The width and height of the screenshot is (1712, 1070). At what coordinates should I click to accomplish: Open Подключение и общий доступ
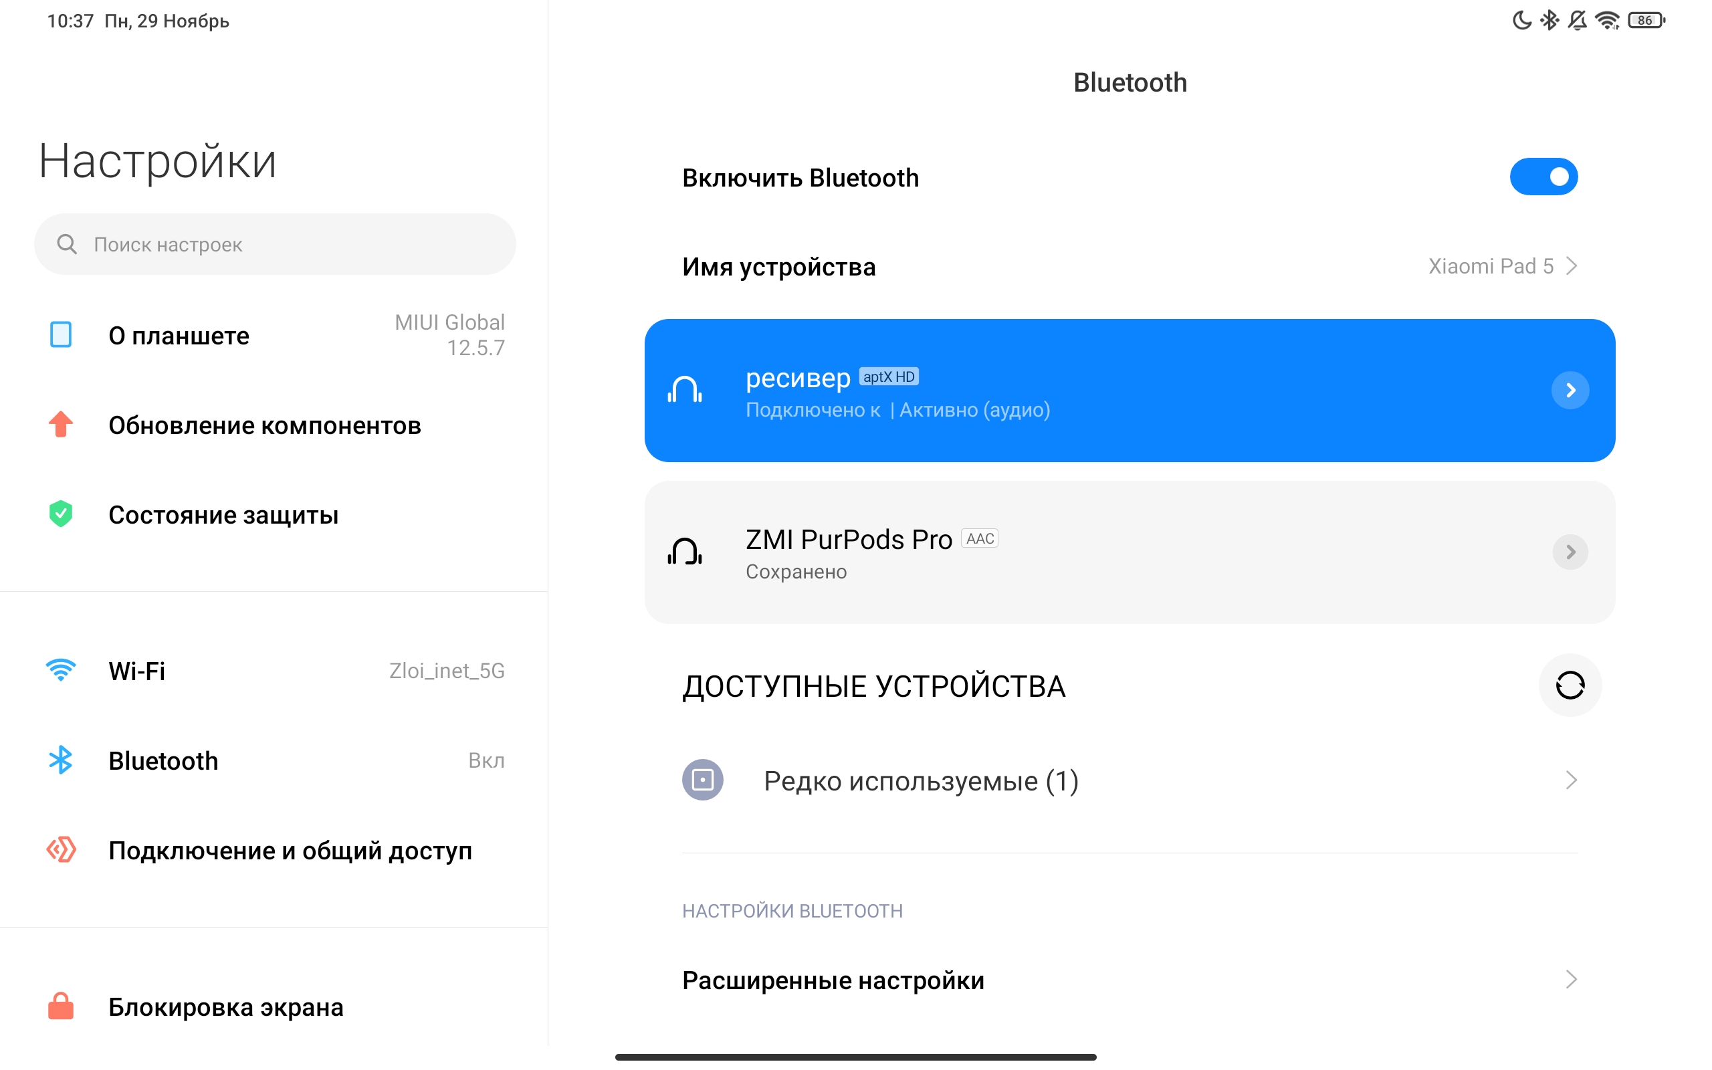pyautogui.click(x=290, y=850)
